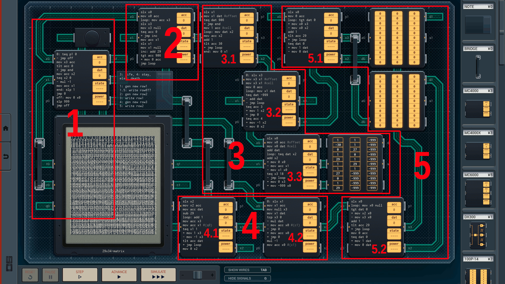This screenshot has height=284, width=505.
Task: Pick the NOTE component from parts panel
Action: point(478,25)
